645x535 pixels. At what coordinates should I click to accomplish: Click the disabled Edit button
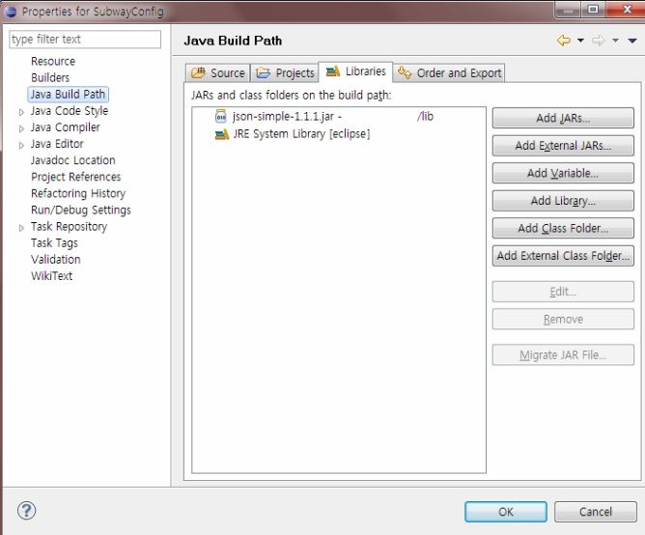coord(563,292)
